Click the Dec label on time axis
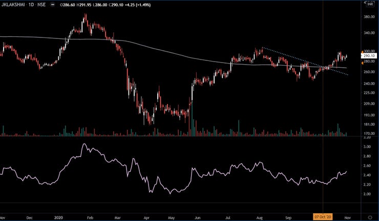 (30, 217)
